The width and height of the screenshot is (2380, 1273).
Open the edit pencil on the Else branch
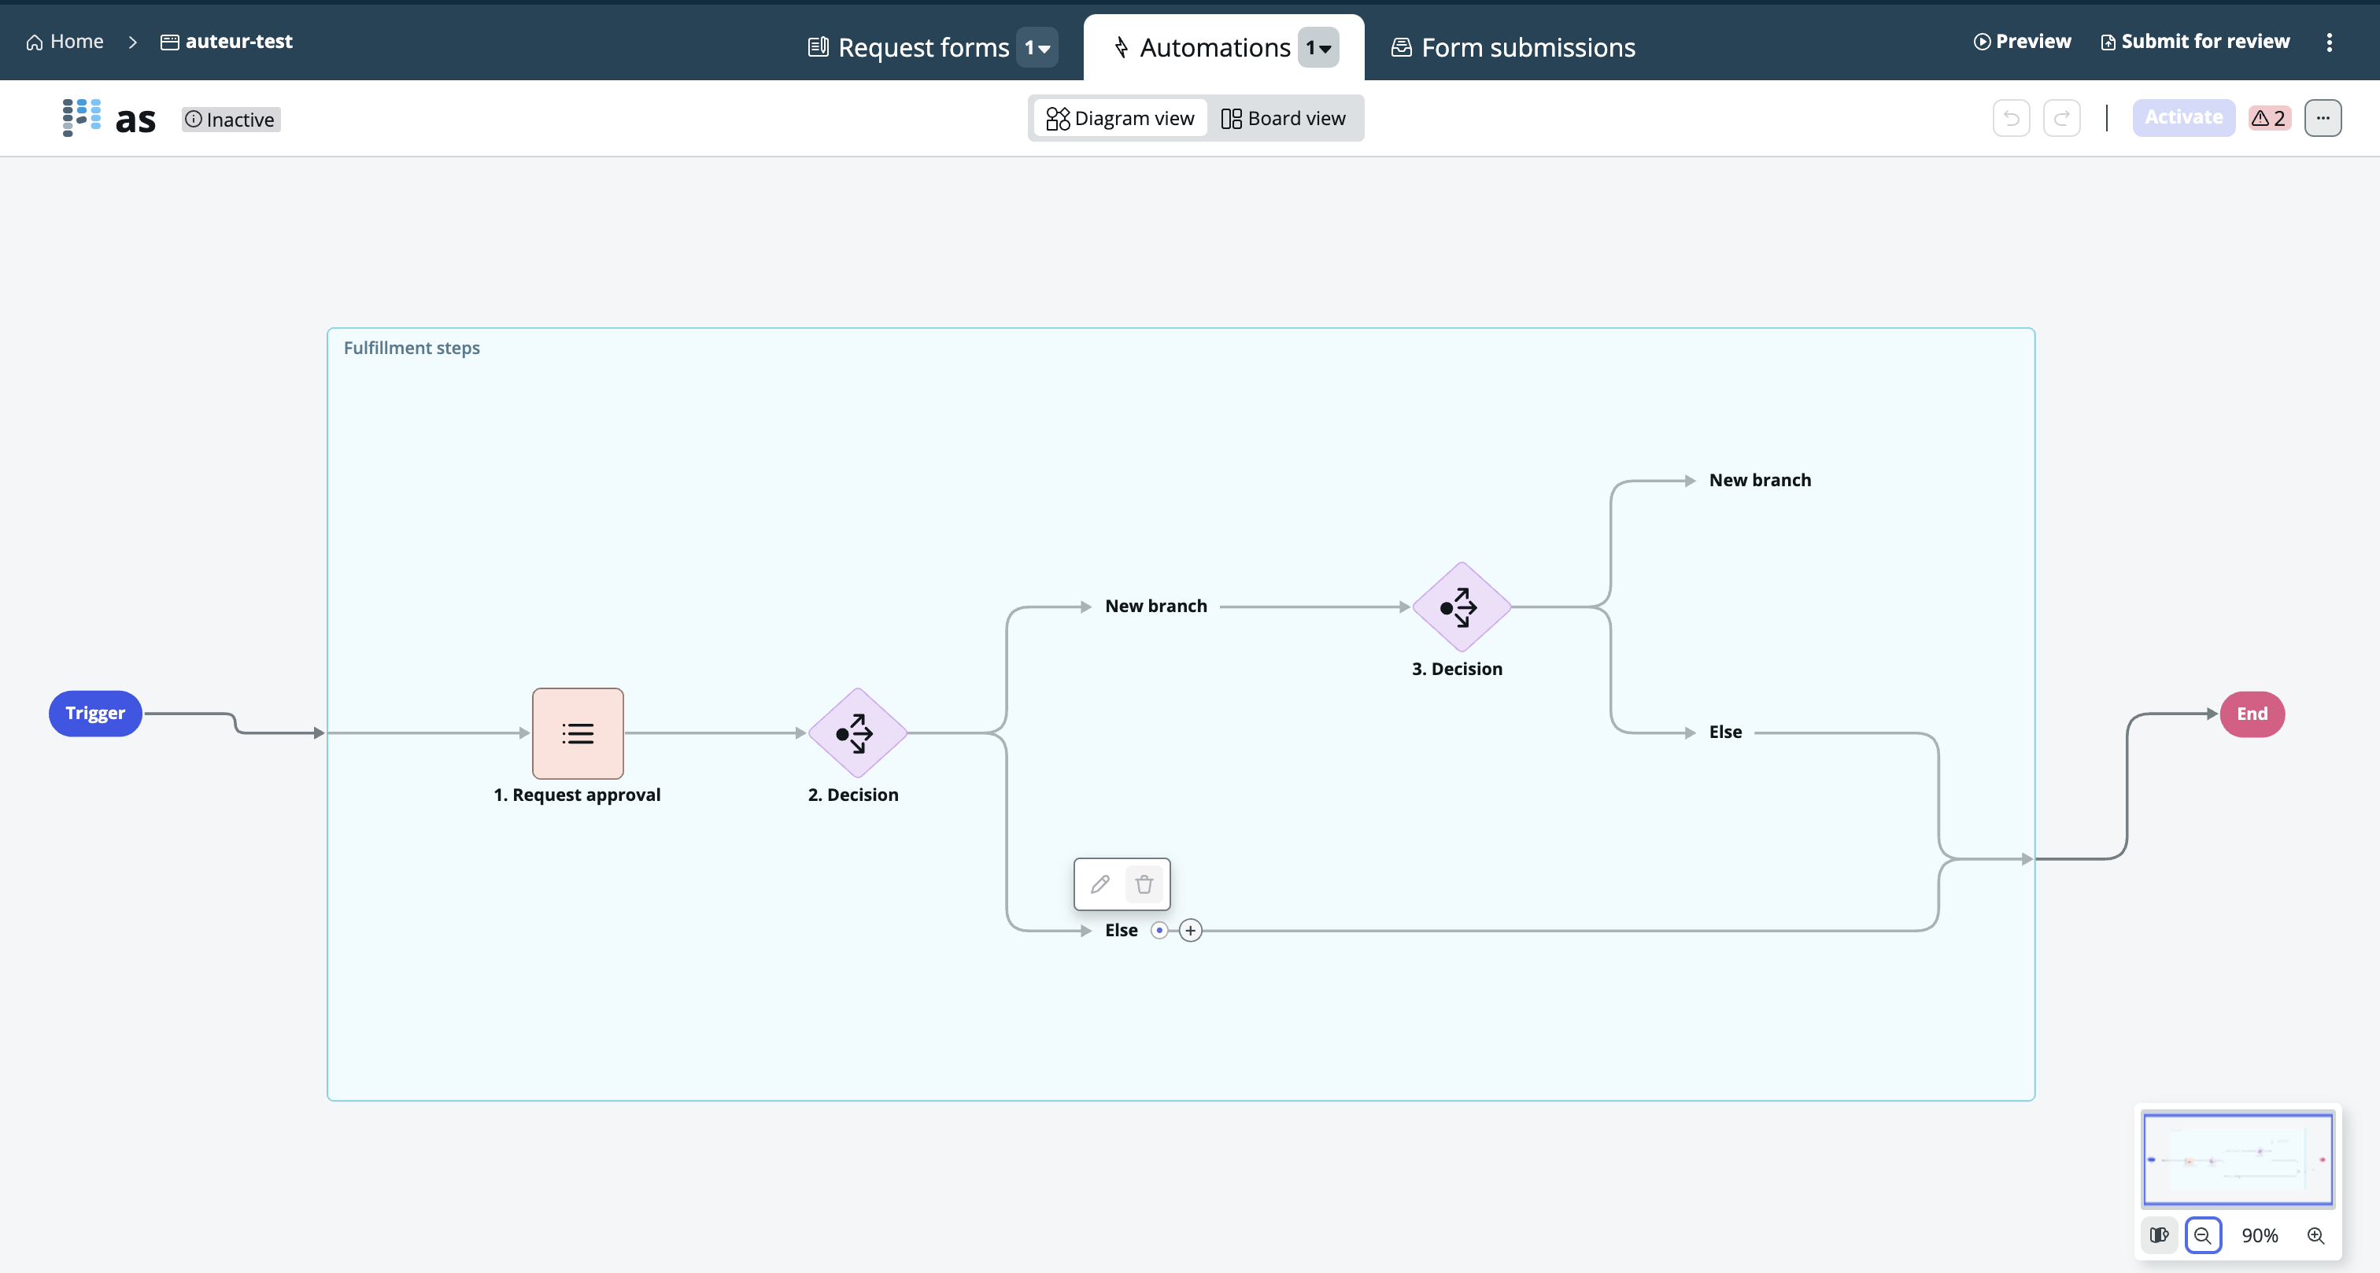[1099, 884]
